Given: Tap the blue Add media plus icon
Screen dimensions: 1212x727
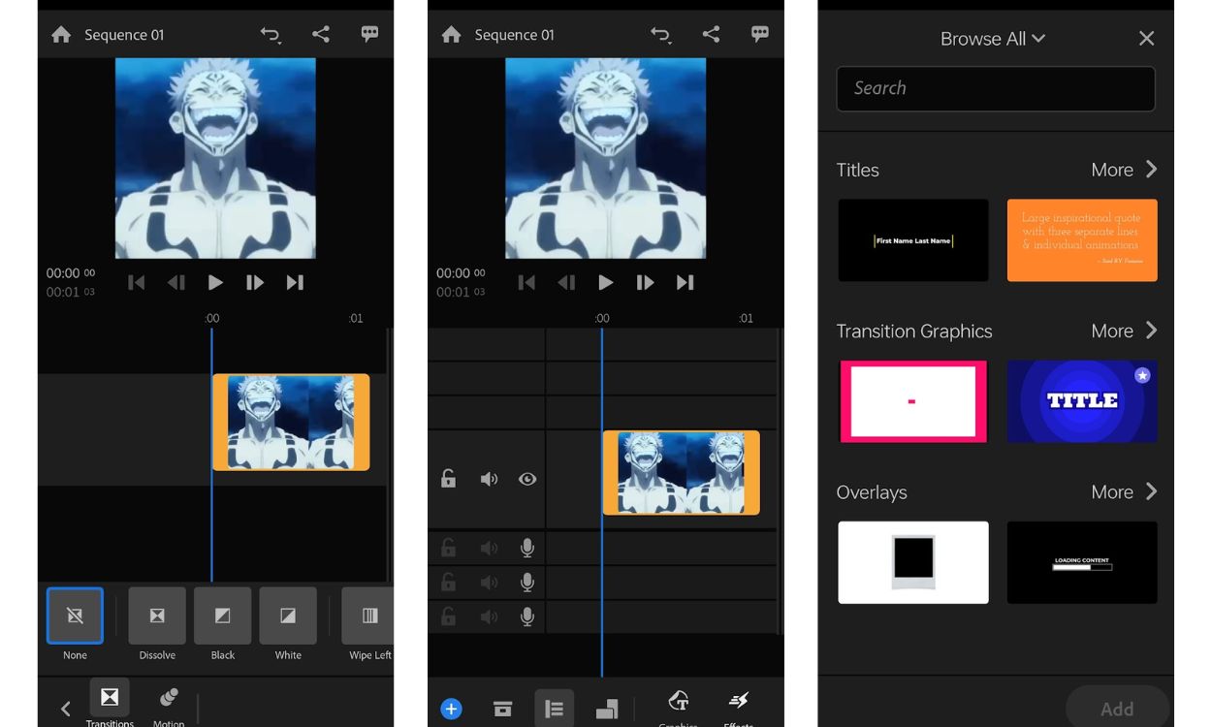Looking at the screenshot, I should point(451,709).
